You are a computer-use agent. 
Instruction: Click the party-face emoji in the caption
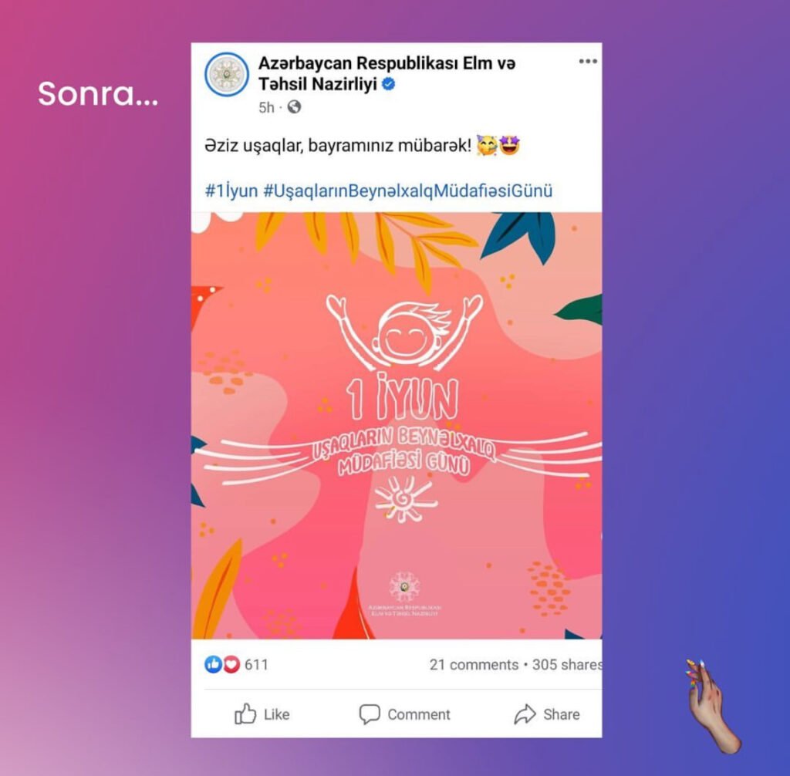point(487,146)
